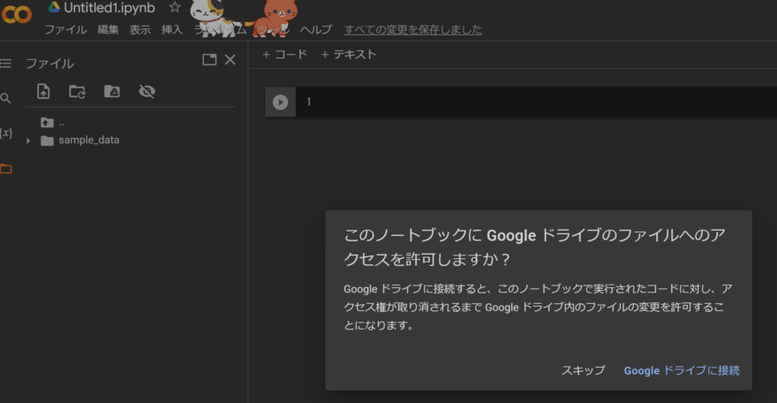Close the ファイル side panel
777x403 pixels.
pyautogui.click(x=230, y=60)
